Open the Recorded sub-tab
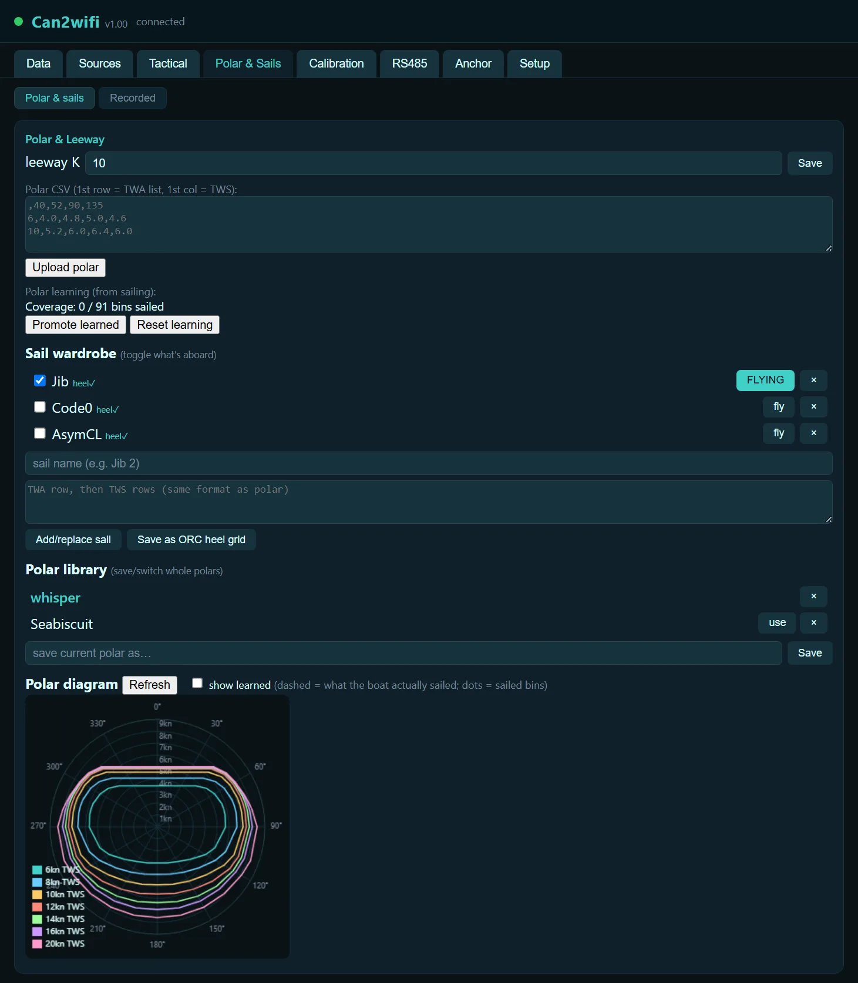Screen dimensions: 858x983 coord(133,98)
